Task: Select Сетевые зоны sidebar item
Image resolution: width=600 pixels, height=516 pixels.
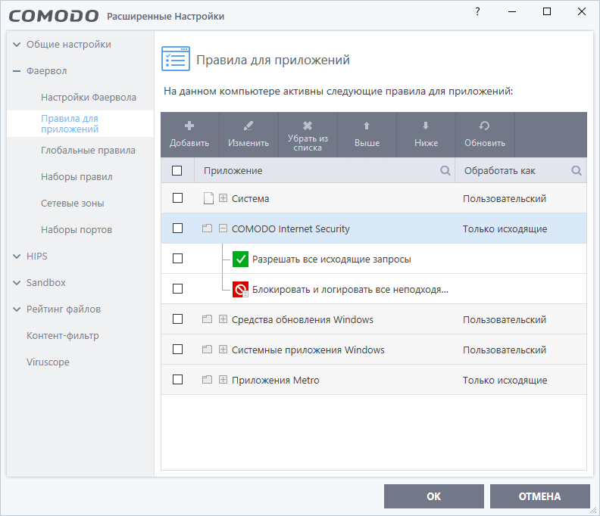Action: 73,204
